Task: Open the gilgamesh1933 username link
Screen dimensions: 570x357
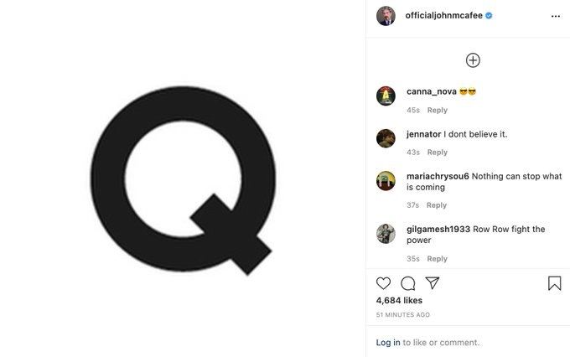Action: click(x=438, y=230)
